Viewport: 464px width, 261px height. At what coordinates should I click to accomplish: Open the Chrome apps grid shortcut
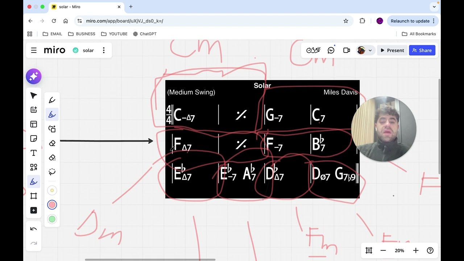[30, 34]
